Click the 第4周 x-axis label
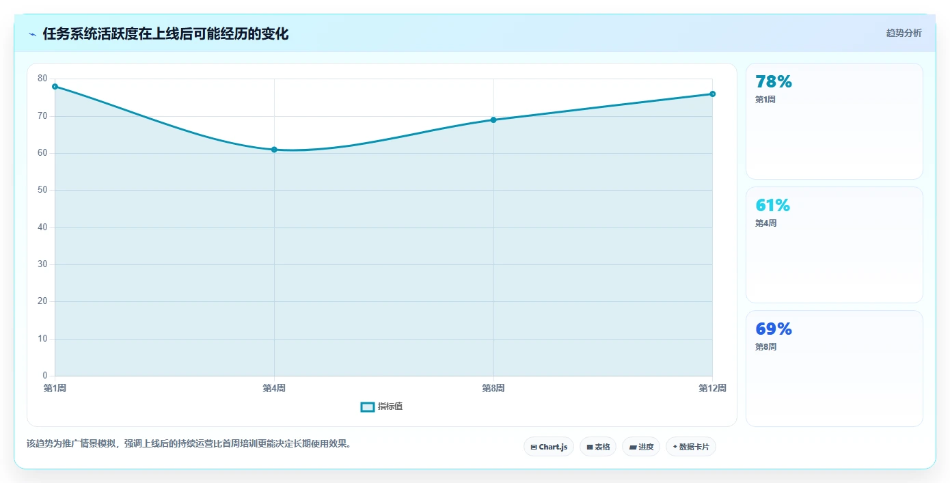The height and width of the screenshot is (483, 950). click(274, 389)
